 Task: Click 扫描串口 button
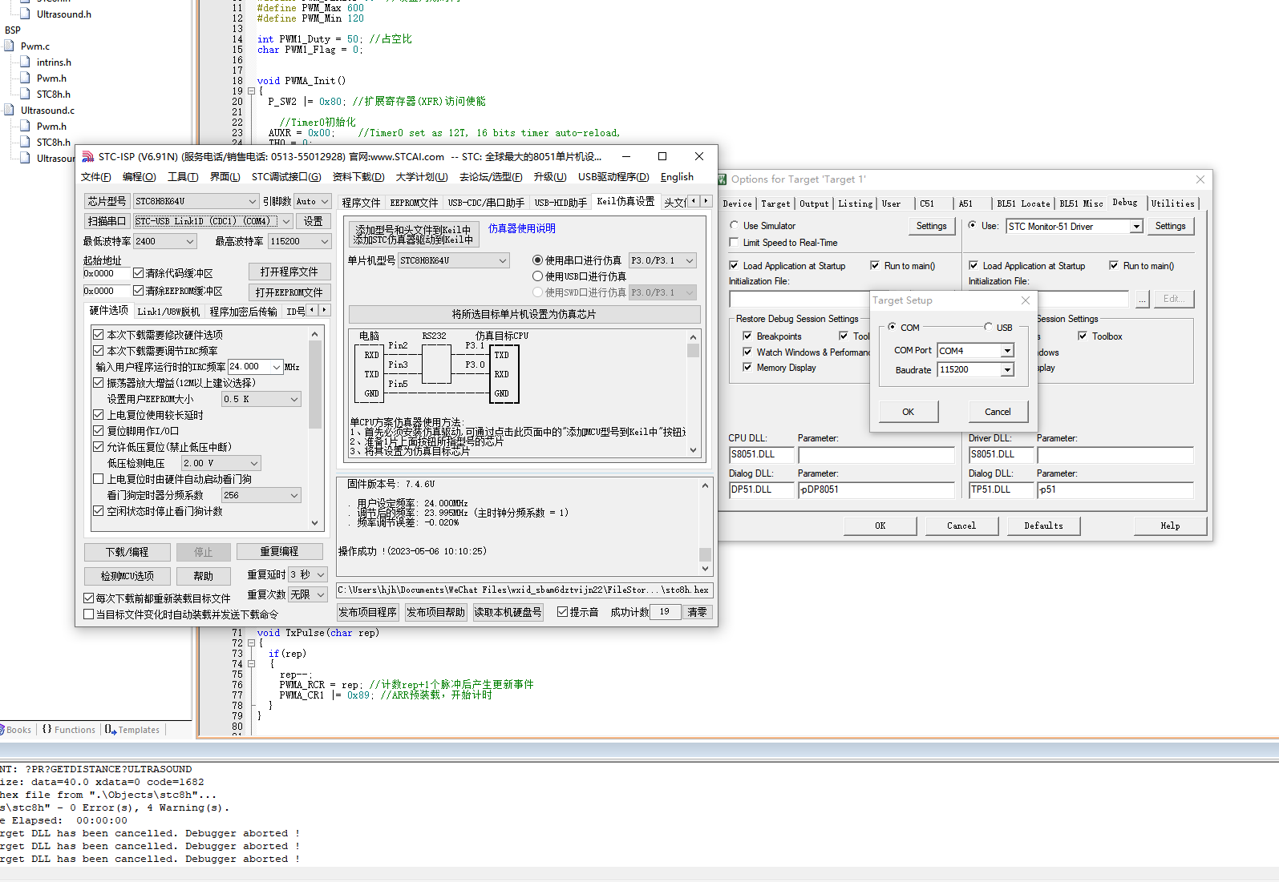(x=107, y=221)
